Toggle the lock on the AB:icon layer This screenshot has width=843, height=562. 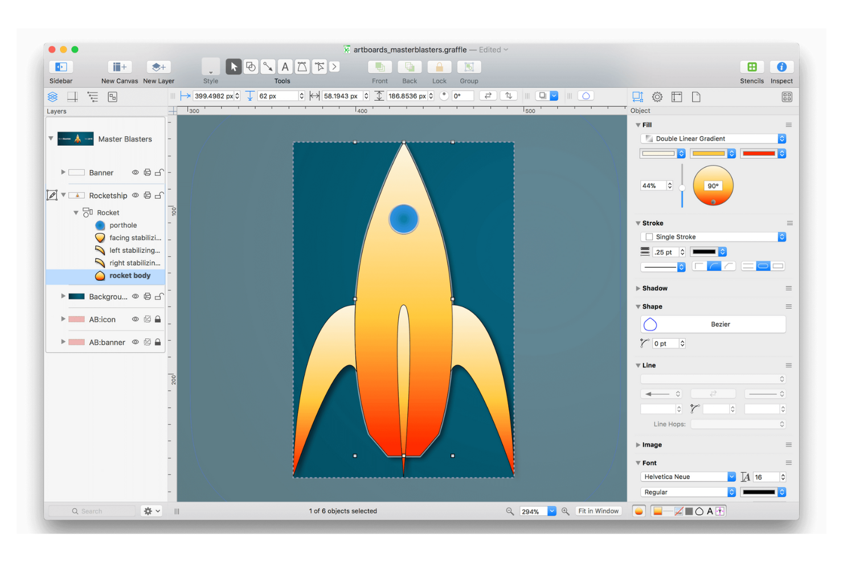pyautogui.click(x=158, y=319)
